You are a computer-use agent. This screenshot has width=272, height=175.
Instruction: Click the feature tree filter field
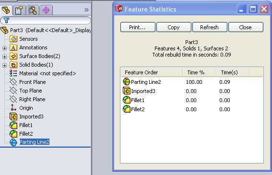tap(46, 20)
